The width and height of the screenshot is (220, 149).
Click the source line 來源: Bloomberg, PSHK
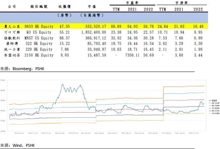22,69
